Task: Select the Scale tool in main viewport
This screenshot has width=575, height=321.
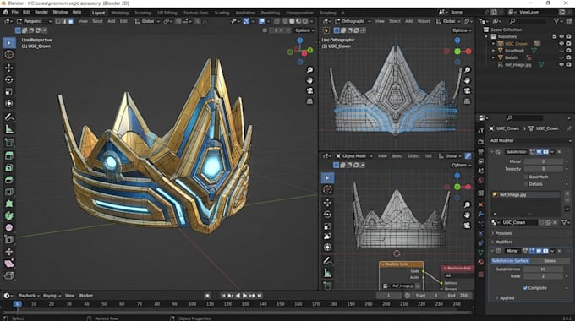Action: pos(8,91)
